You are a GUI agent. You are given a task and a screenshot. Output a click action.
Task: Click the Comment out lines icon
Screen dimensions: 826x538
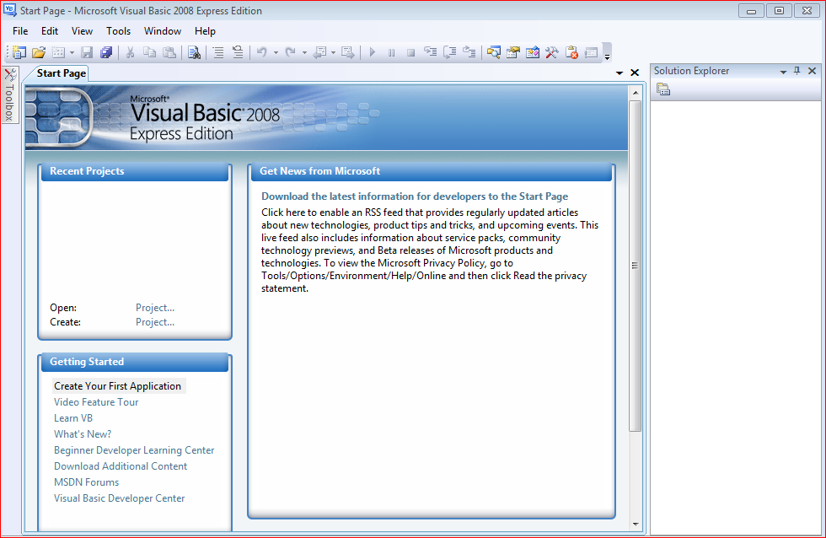pyautogui.click(x=218, y=52)
